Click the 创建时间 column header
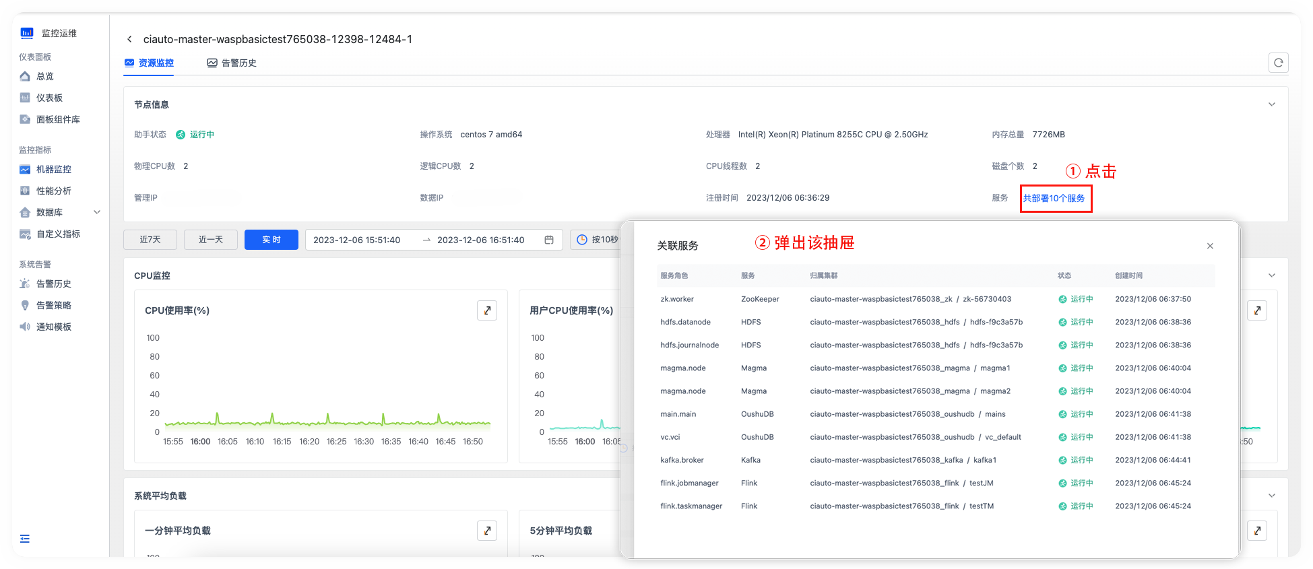Image resolution: width=1313 pixels, height=569 pixels. pos(1128,276)
